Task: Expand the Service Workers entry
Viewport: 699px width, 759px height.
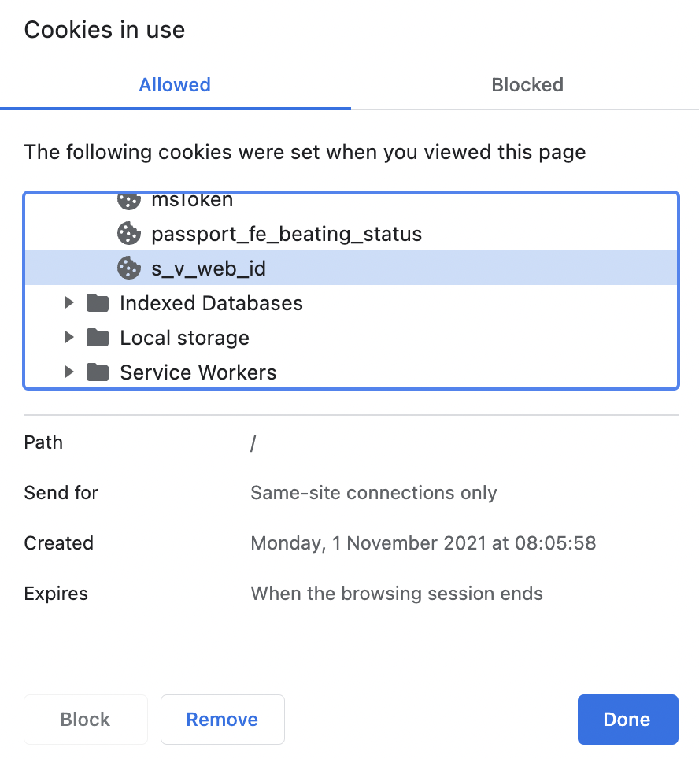Action: click(x=69, y=372)
